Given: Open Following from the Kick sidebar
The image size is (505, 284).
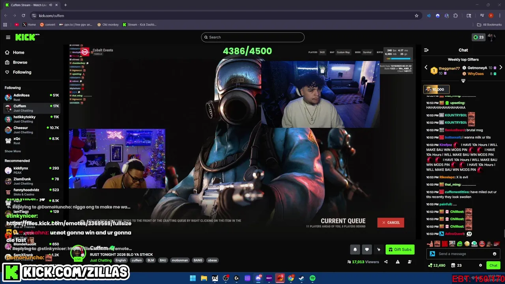Looking at the screenshot, I should pyautogui.click(x=18, y=72).
